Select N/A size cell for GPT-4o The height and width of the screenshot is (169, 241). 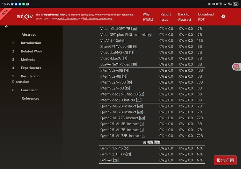(x=200, y=160)
